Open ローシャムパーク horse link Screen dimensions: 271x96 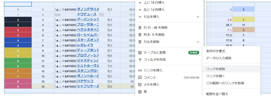click(x=88, y=35)
